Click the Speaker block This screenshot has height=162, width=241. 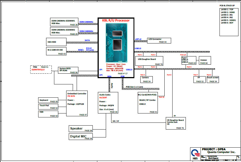point(81,129)
